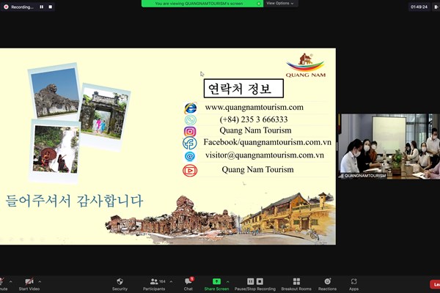Click the Start Video camera button
The image size is (440, 293).
click(29, 284)
